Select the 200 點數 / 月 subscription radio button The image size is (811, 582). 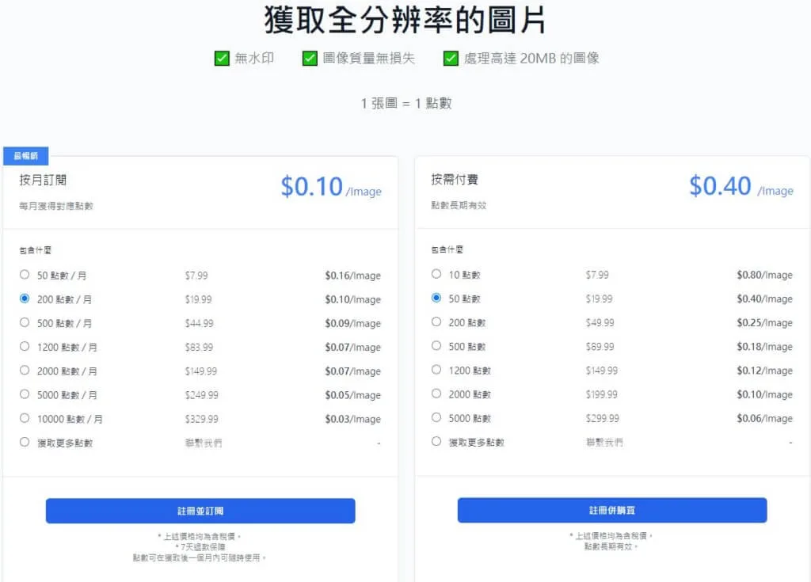(25, 299)
